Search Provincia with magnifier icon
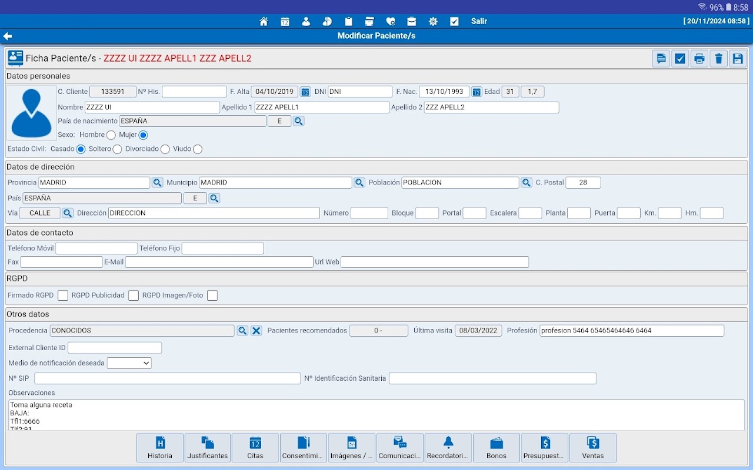This screenshot has width=753, height=470. pyautogui.click(x=157, y=183)
